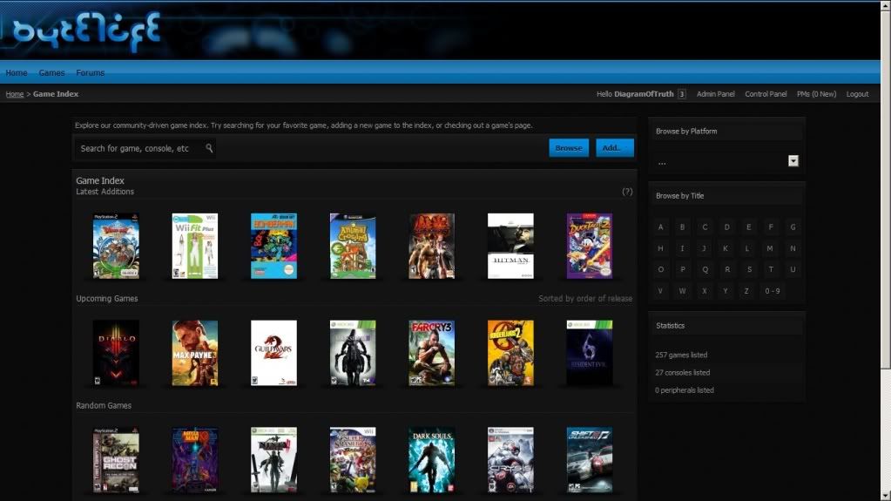The width and height of the screenshot is (891, 501).
Task: Click the Browse button
Action: pyautogui.click(x=569, y=148)
